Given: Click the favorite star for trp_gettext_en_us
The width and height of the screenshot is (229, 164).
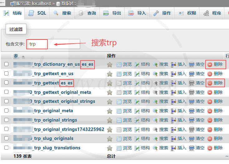Looking at the screenshot, I should pos(110,74).
